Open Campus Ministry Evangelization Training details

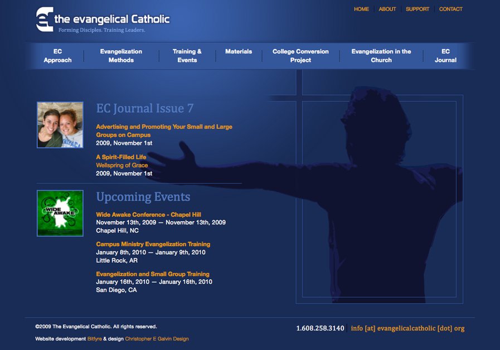153,244
